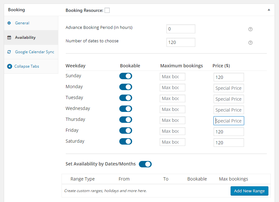Click the Range Type column header

[x=82, y=179]
